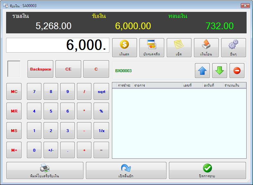This screenshot has width=253, height=185.
Task: Close the รับเงิน : SA00003 window
Action: tap(245, 5)
